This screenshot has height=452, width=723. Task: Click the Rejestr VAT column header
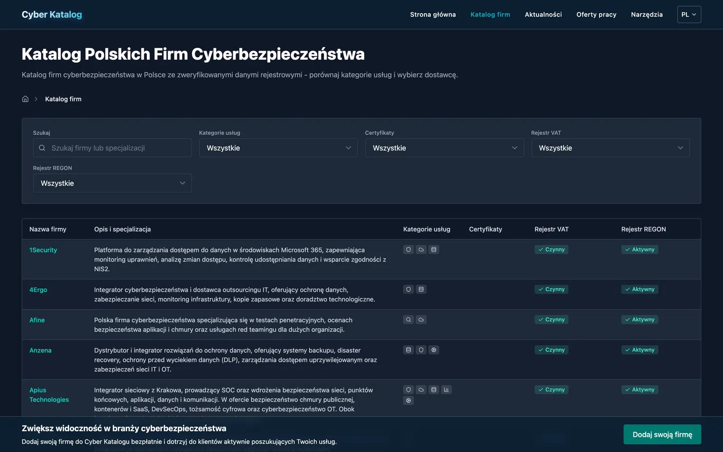click(551, 229)
